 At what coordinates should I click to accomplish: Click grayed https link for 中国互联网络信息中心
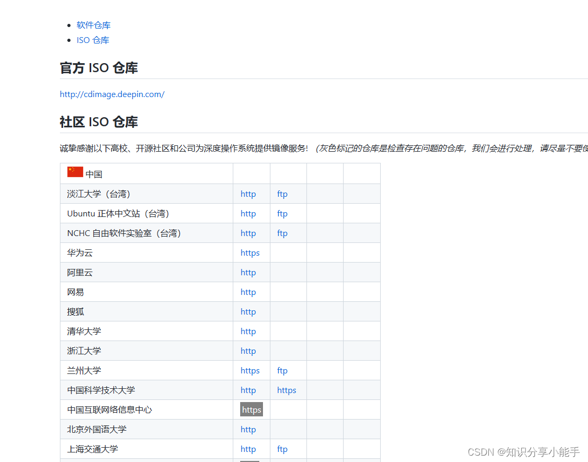tap(252, 409)
